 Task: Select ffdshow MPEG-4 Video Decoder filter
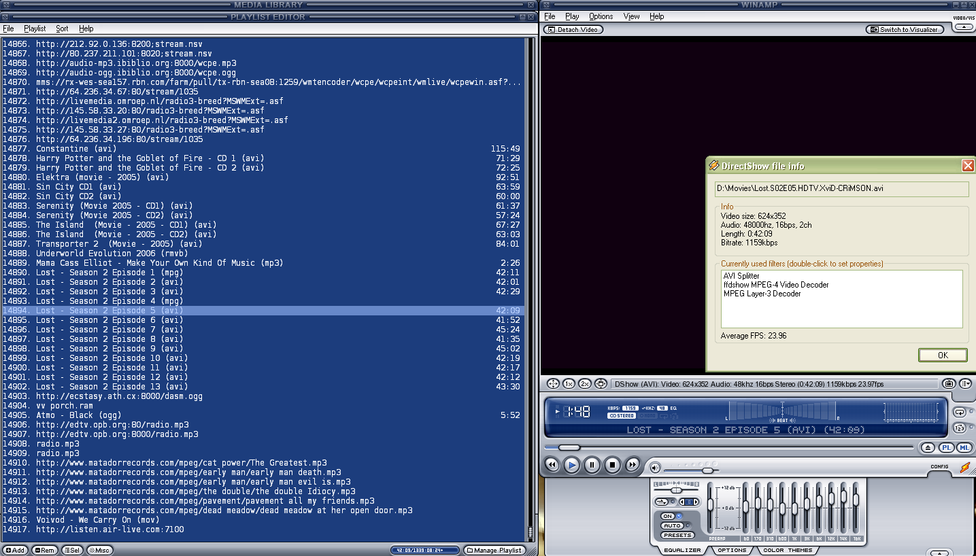click(776, 285)
